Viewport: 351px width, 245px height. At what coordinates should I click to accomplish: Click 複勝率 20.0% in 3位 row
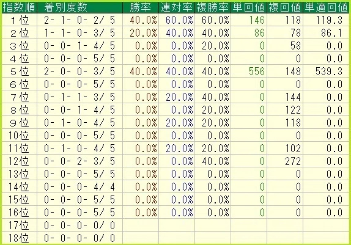(216, 46)
